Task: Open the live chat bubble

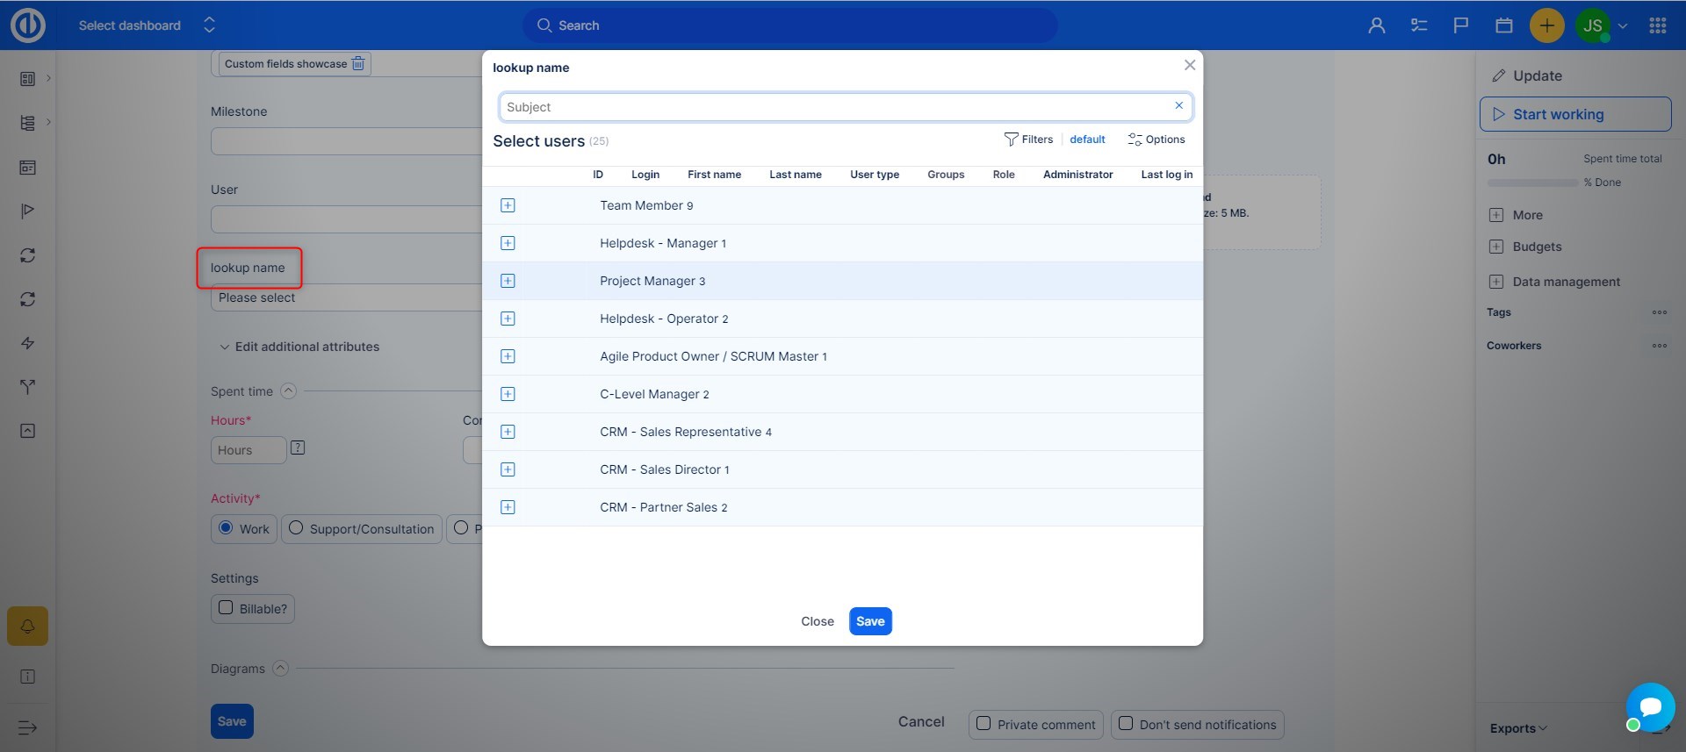Action: click(x=1650, y=706)
